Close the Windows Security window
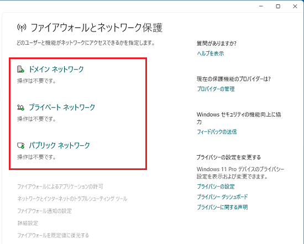304x244 pixels. [295, 7]
